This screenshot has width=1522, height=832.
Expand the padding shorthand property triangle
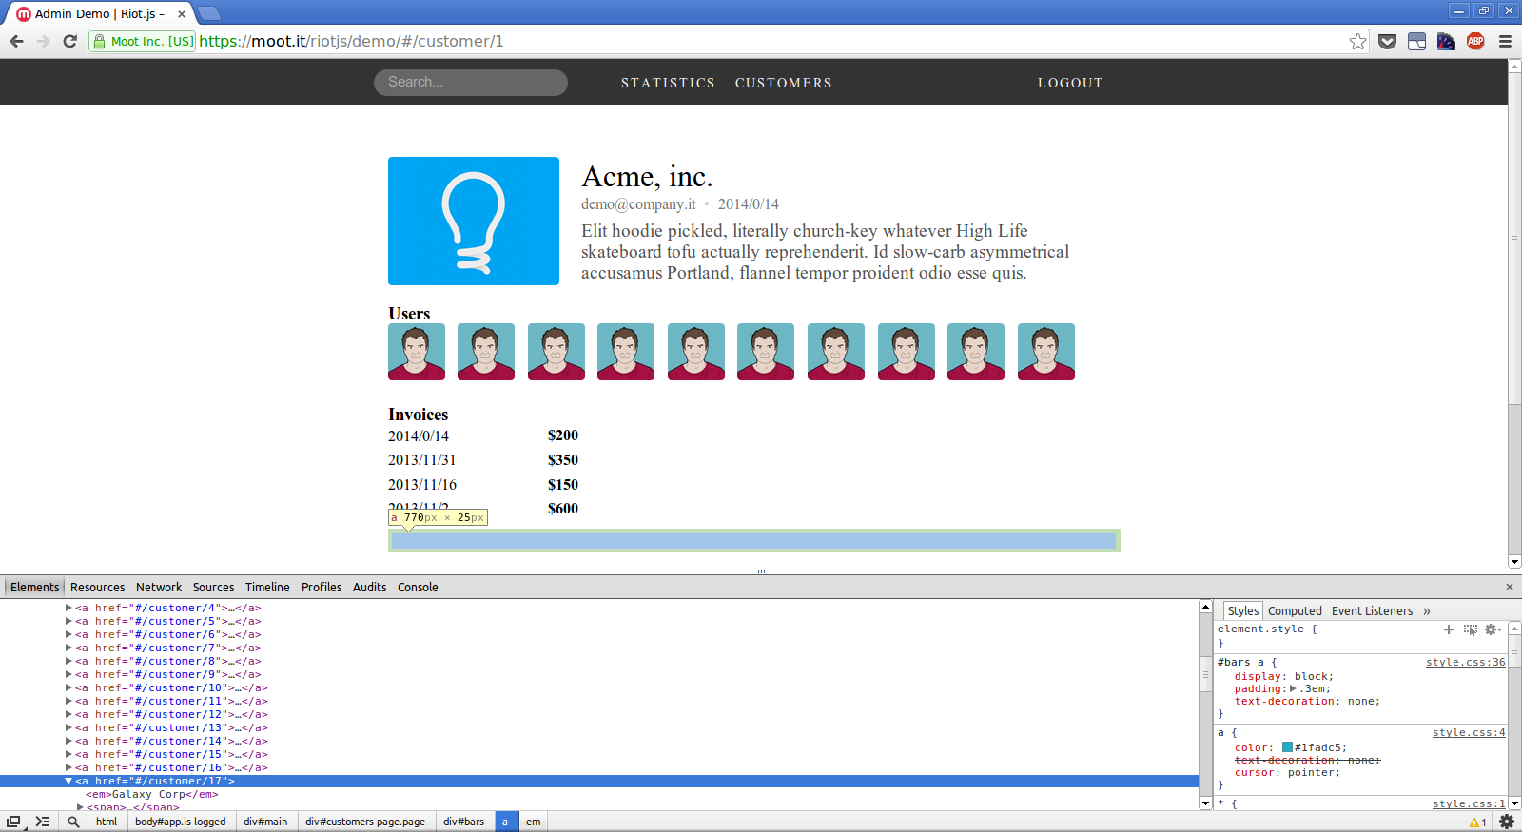(x=1293, y=688)
